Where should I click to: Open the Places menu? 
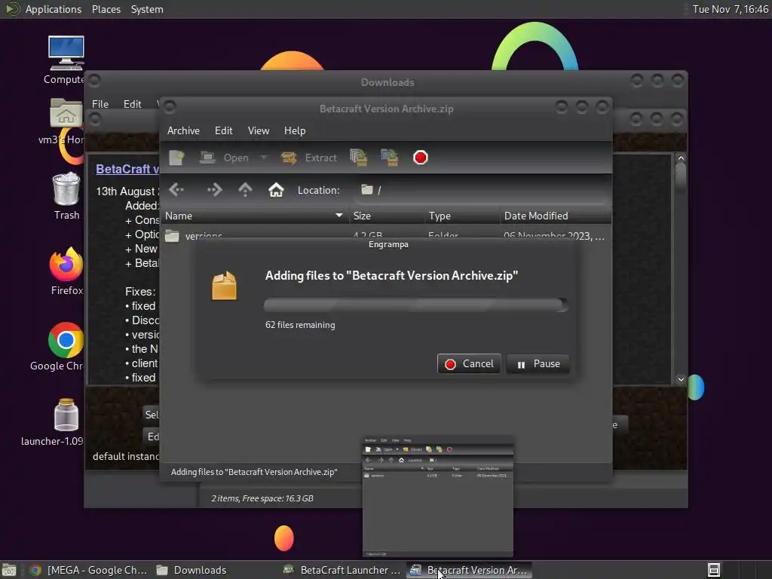click(x=106, y=9)
